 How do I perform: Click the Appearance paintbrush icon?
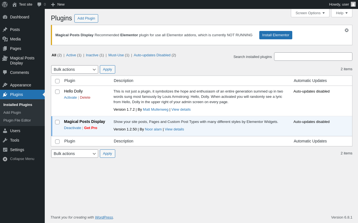(5, 85)
